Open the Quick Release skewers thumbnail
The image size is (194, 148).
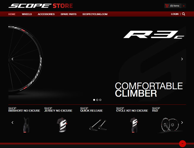click(x=98, y=125)
